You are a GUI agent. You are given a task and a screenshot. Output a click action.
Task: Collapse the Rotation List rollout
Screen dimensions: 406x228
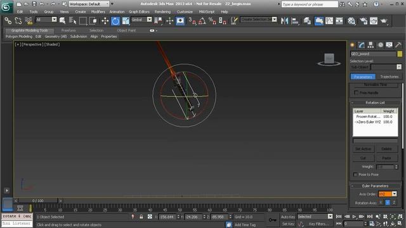tap(375, 103)
